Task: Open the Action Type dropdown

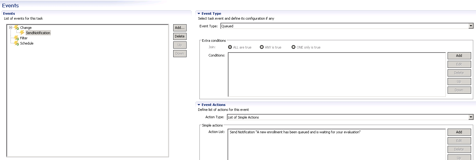Action: pyautogui.click(x=471, y=117)
